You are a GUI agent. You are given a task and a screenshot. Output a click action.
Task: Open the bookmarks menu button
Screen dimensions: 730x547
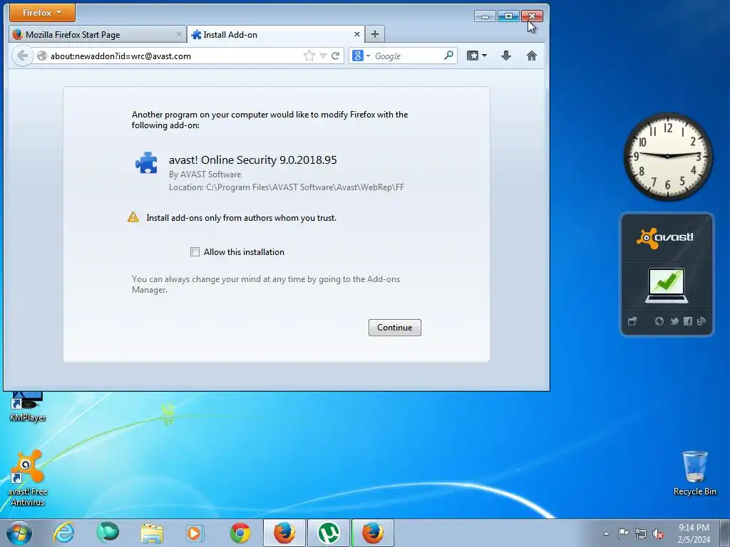pos(477,56)
